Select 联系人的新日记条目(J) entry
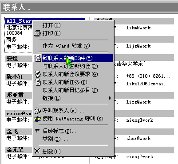The width and height of the screenshot is (178, 164). pyautogui.click(x=73, y=90)
